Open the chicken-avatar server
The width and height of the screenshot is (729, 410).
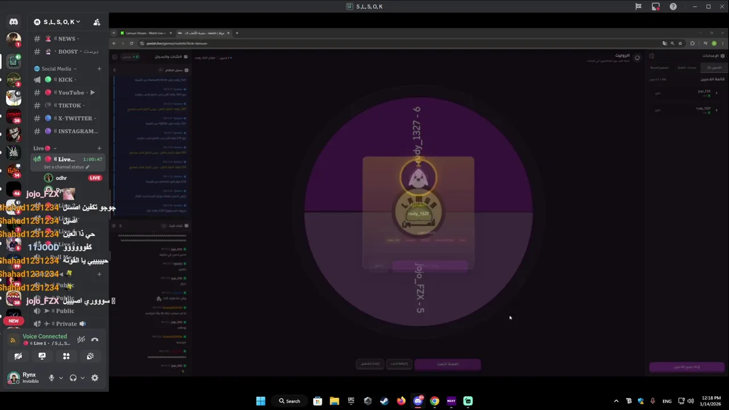(14, 98)
